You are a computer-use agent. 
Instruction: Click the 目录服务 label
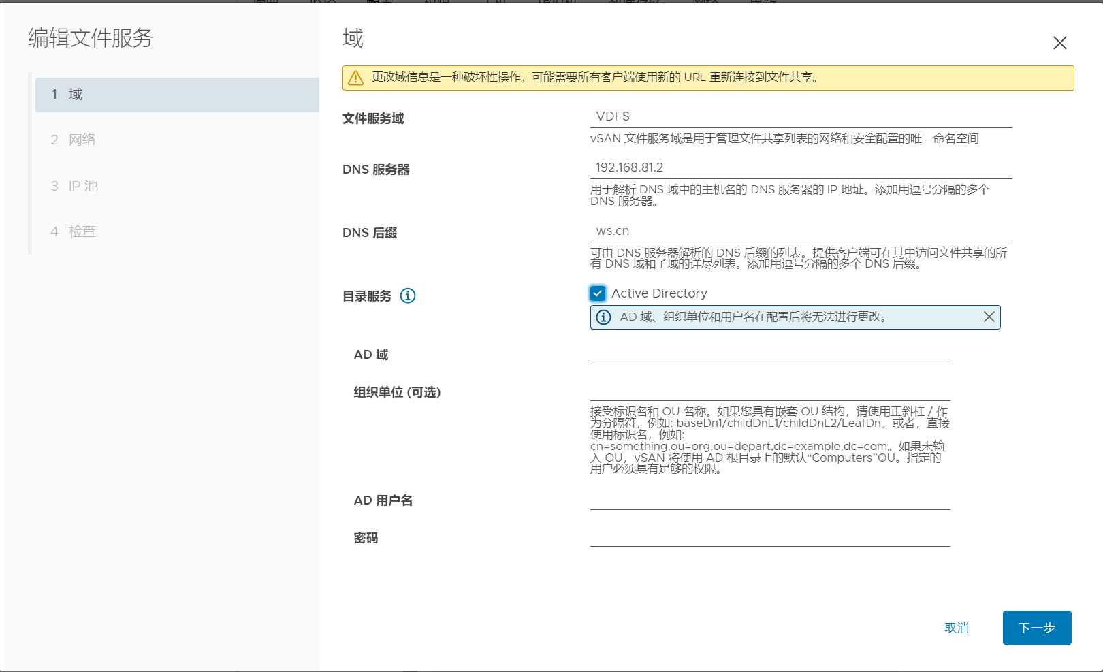click(367, 296)
